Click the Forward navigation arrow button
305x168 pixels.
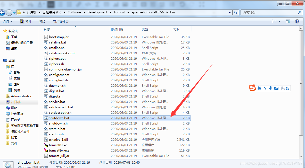(9, 13)
